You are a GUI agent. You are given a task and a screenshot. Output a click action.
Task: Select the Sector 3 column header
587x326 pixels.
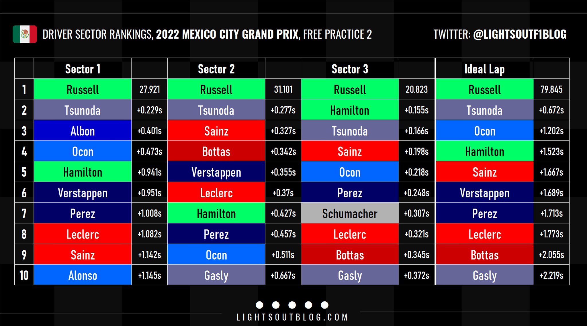point(350,69)
